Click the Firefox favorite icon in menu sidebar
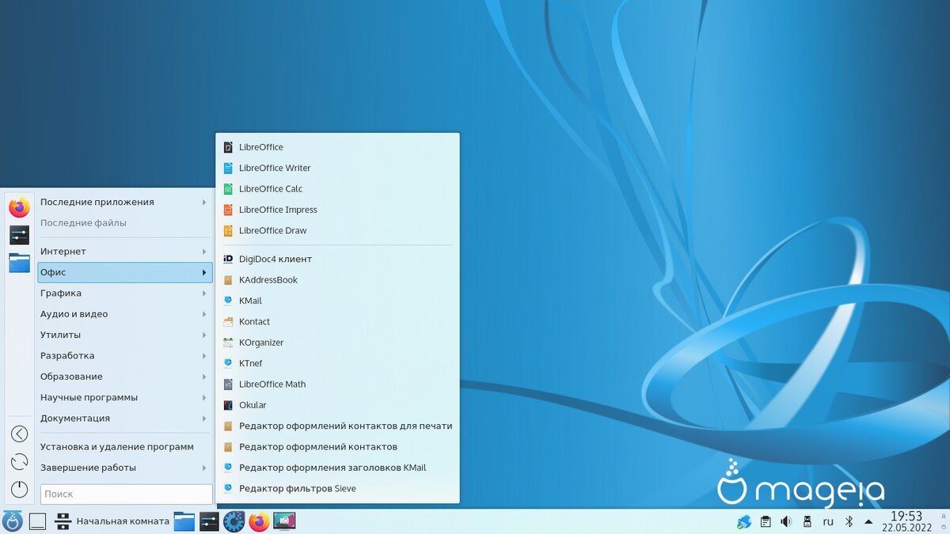The width and height of the screenshot is (950, 534). click(x=19, y=207)
